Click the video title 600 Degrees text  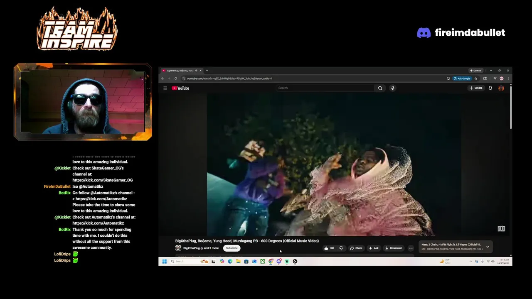tap(247, 241)
